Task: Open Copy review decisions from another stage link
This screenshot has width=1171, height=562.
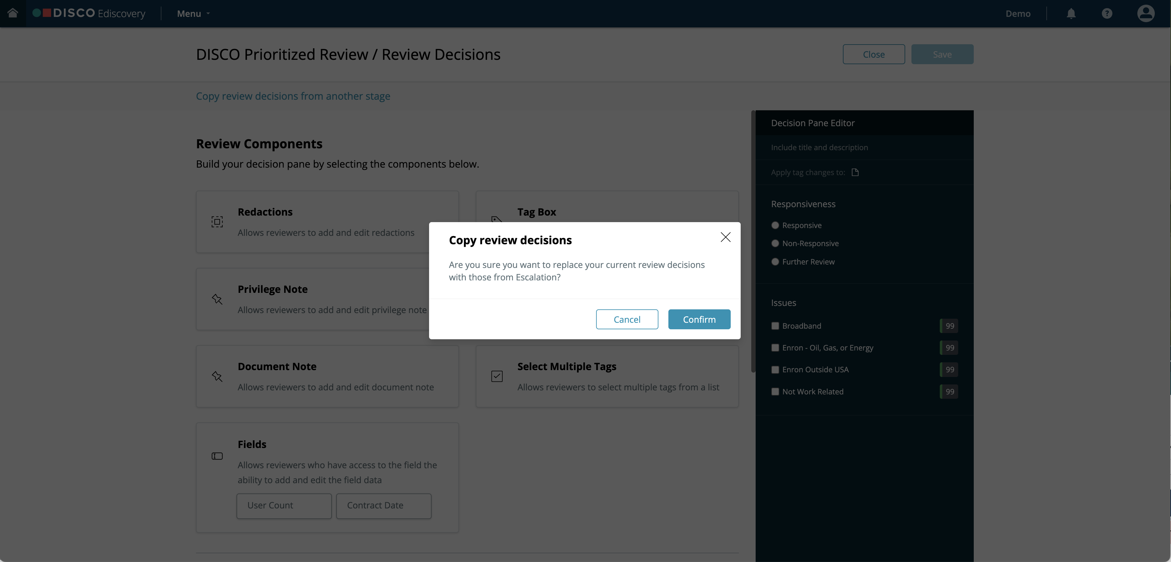Action: [x=293, y=96]
